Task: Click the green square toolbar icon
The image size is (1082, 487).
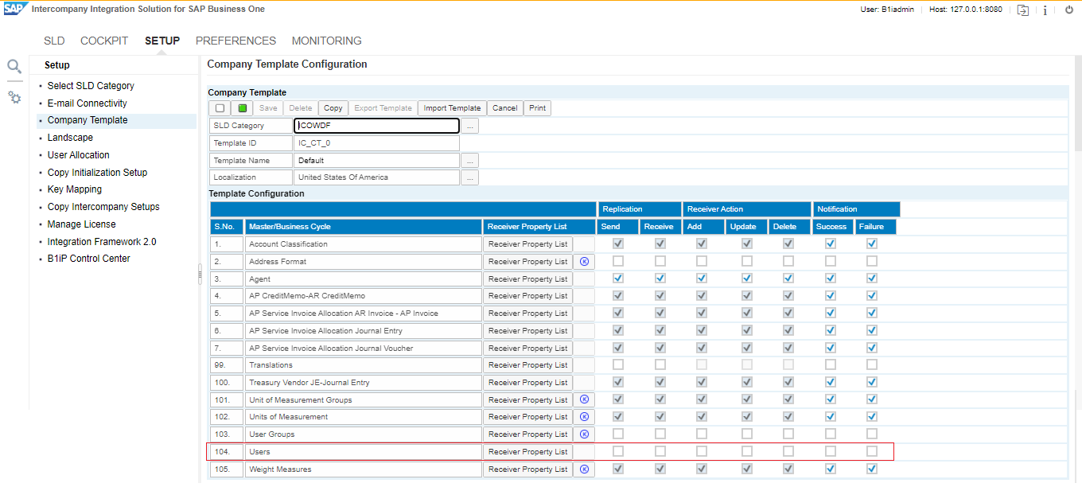Action: coord(243,108)
